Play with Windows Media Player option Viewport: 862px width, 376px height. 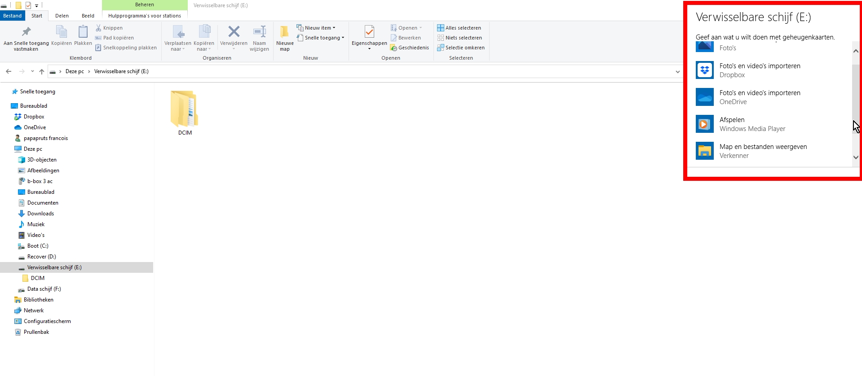(x=752, y=124)
